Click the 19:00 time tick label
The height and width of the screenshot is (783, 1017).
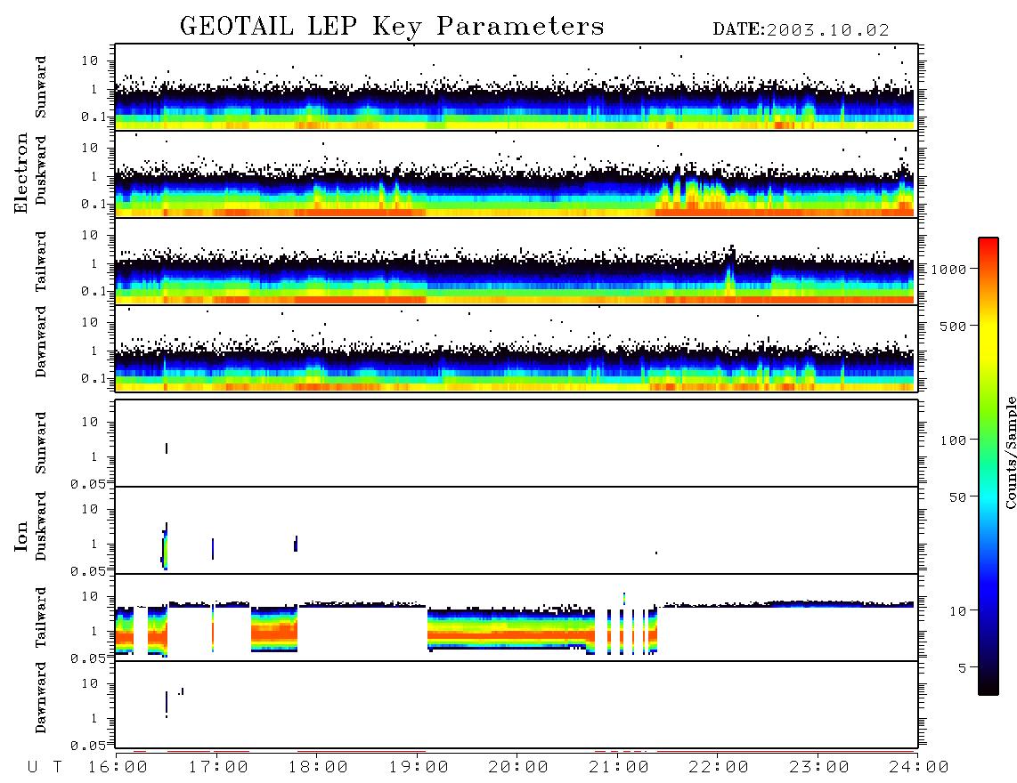tap(419, 768)
